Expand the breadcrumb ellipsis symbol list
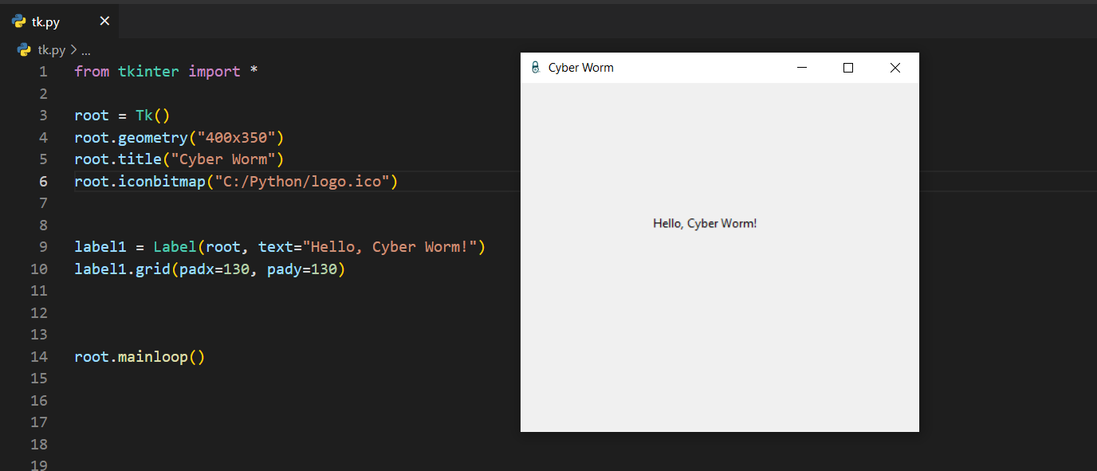This screenshot has width=1097, height=471. [86, 50]
